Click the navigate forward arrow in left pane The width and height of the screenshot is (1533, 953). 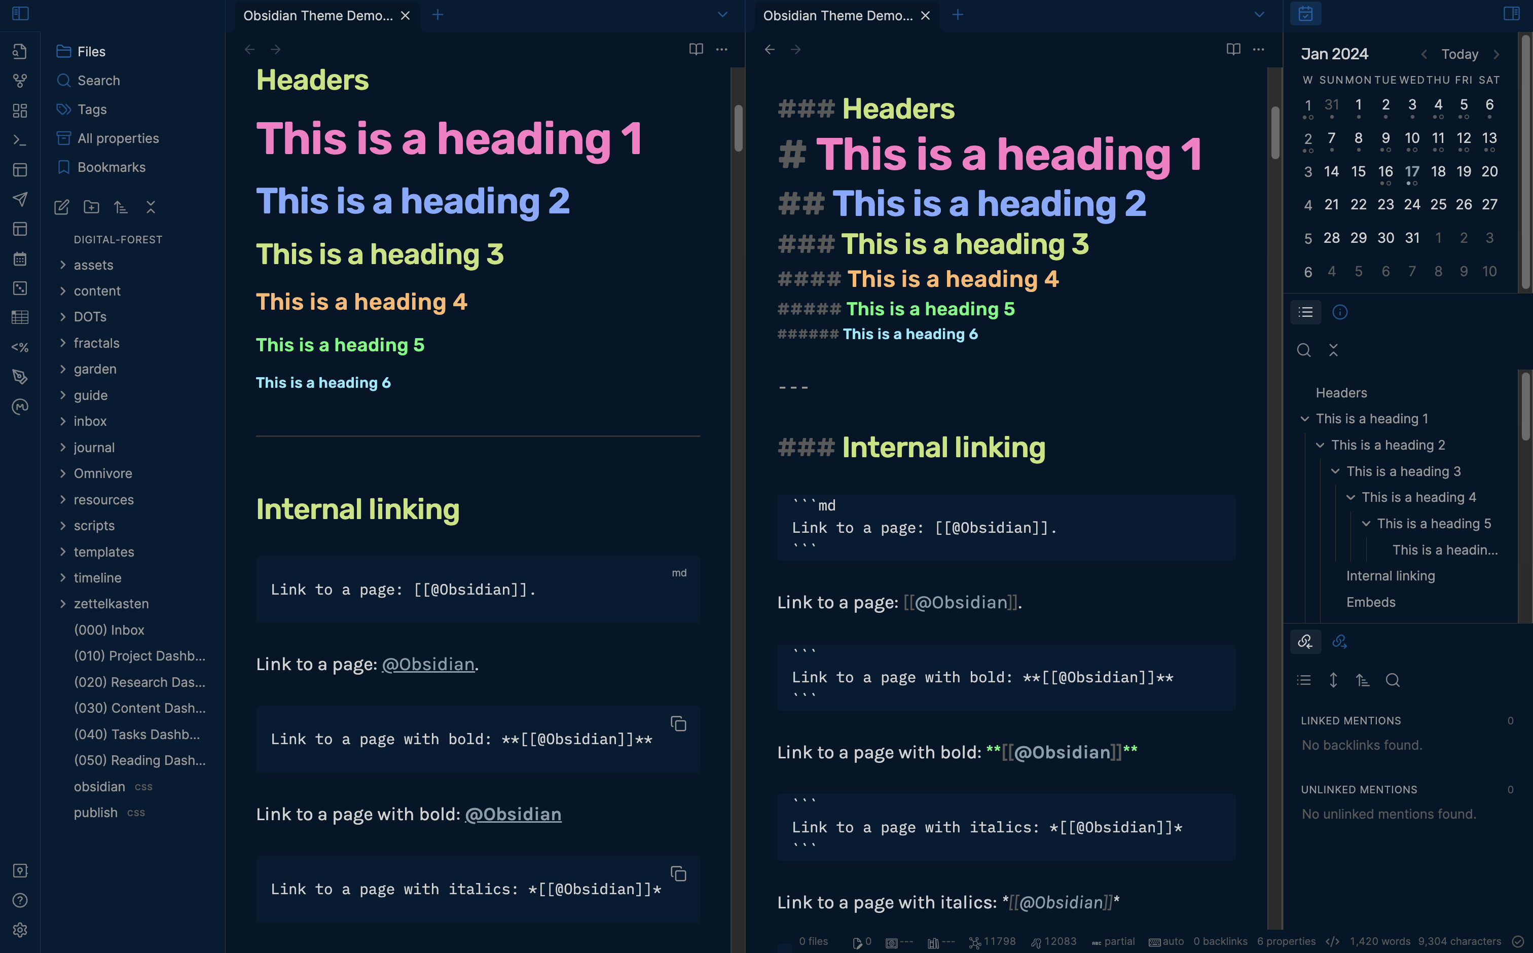(x=276, y=49)
